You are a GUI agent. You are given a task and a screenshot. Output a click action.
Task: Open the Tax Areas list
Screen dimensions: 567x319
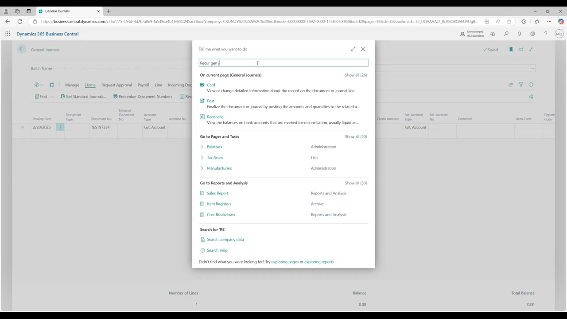click(215, 158)
